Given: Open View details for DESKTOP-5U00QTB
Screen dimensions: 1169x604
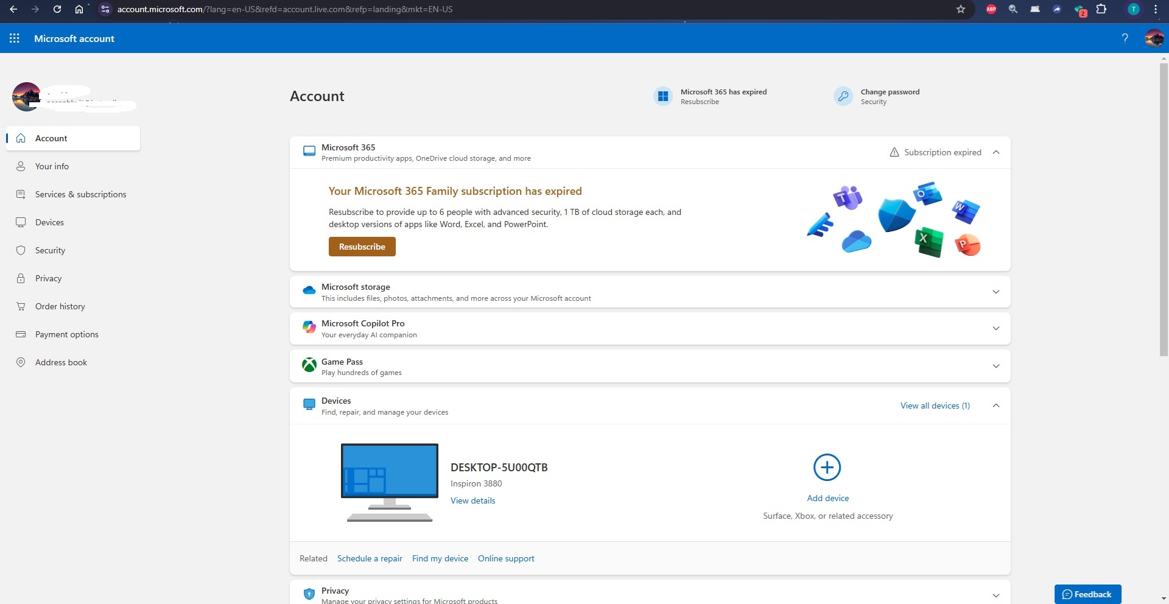Looking at the screenshot, I should 473,500.
